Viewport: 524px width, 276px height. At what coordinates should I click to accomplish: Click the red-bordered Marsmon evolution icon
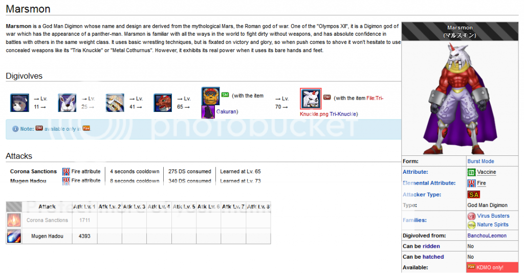(x=311, y=99)
